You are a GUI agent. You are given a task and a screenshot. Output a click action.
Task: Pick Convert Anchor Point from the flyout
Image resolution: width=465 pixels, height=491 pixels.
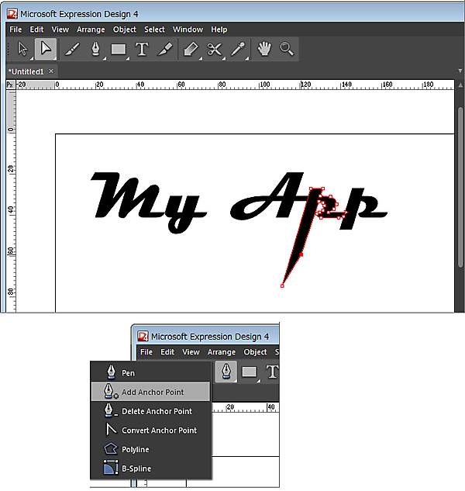click(159, 430)
